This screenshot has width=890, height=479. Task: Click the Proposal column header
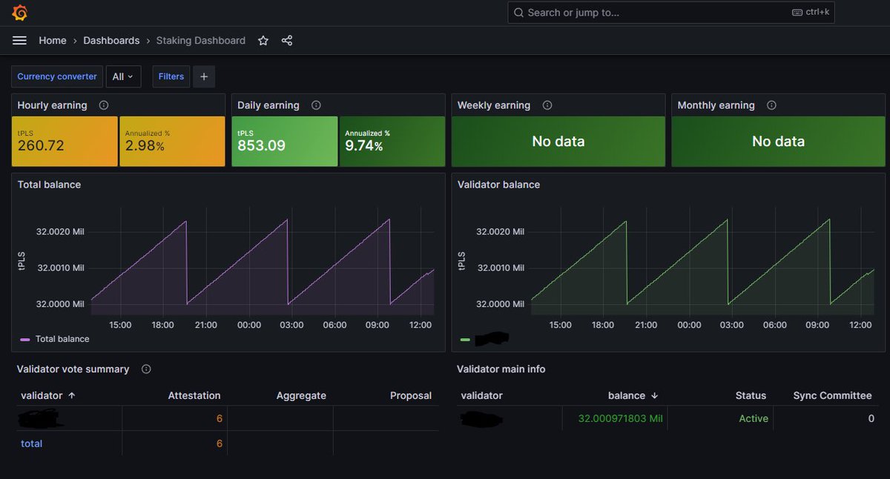(411, 396)
